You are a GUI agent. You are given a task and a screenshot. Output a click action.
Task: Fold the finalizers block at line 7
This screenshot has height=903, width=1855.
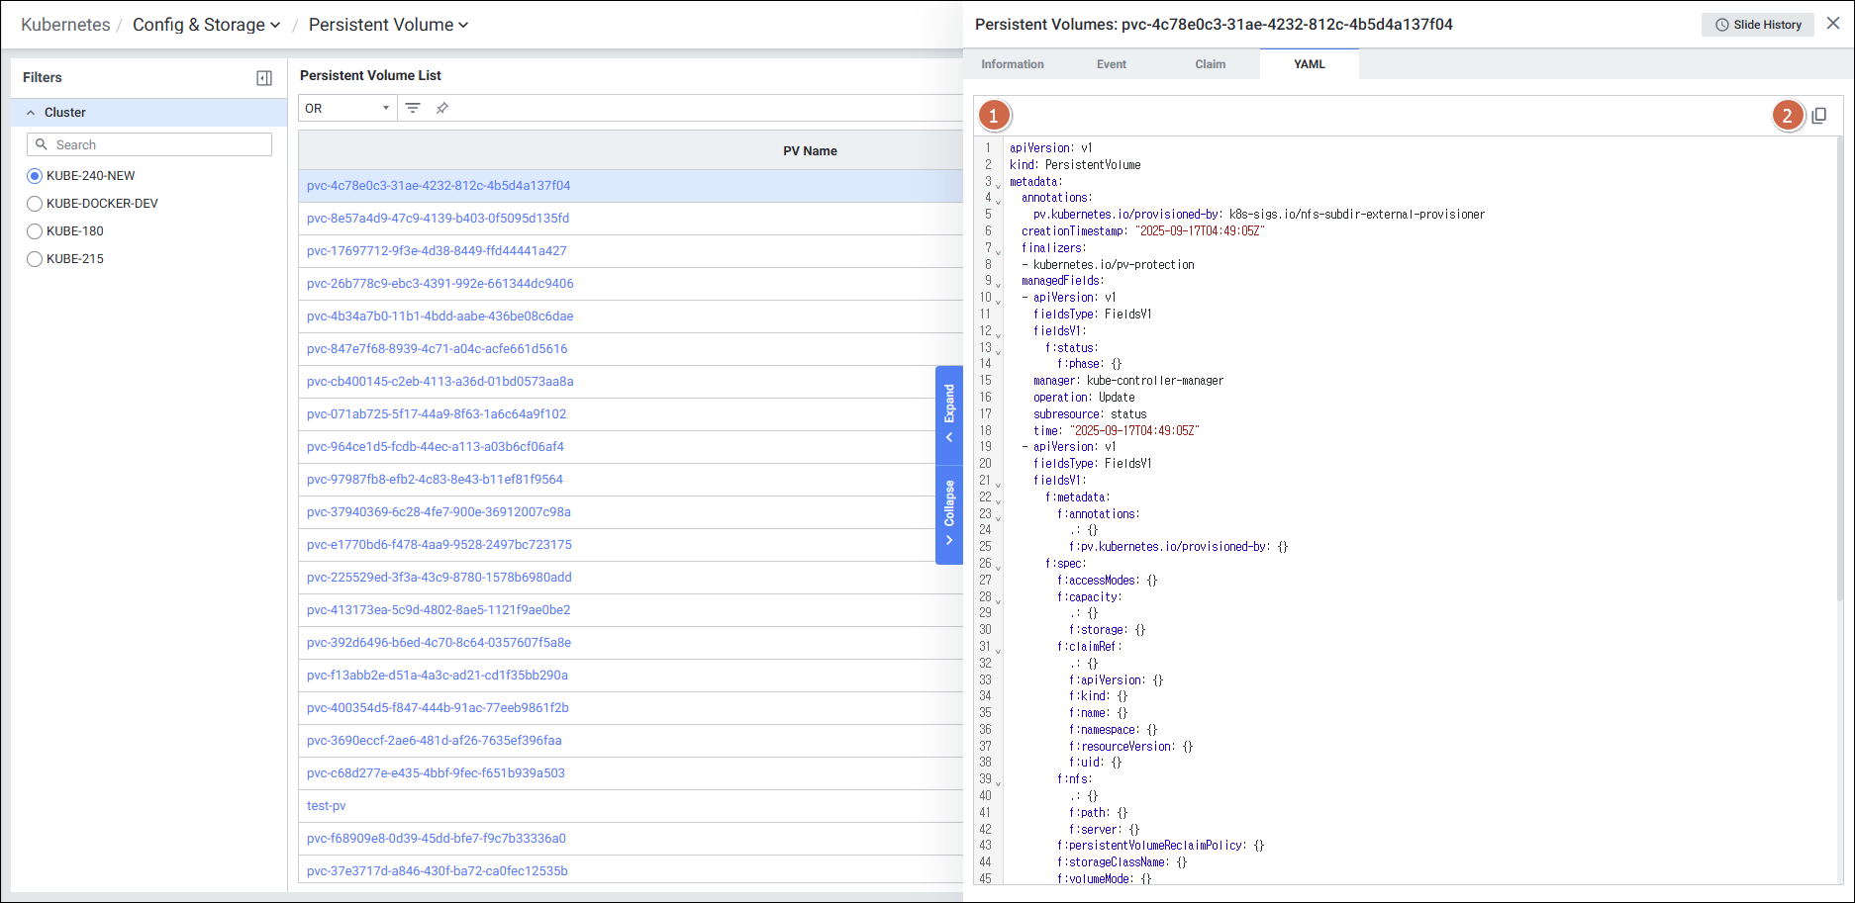click(998, 251)
